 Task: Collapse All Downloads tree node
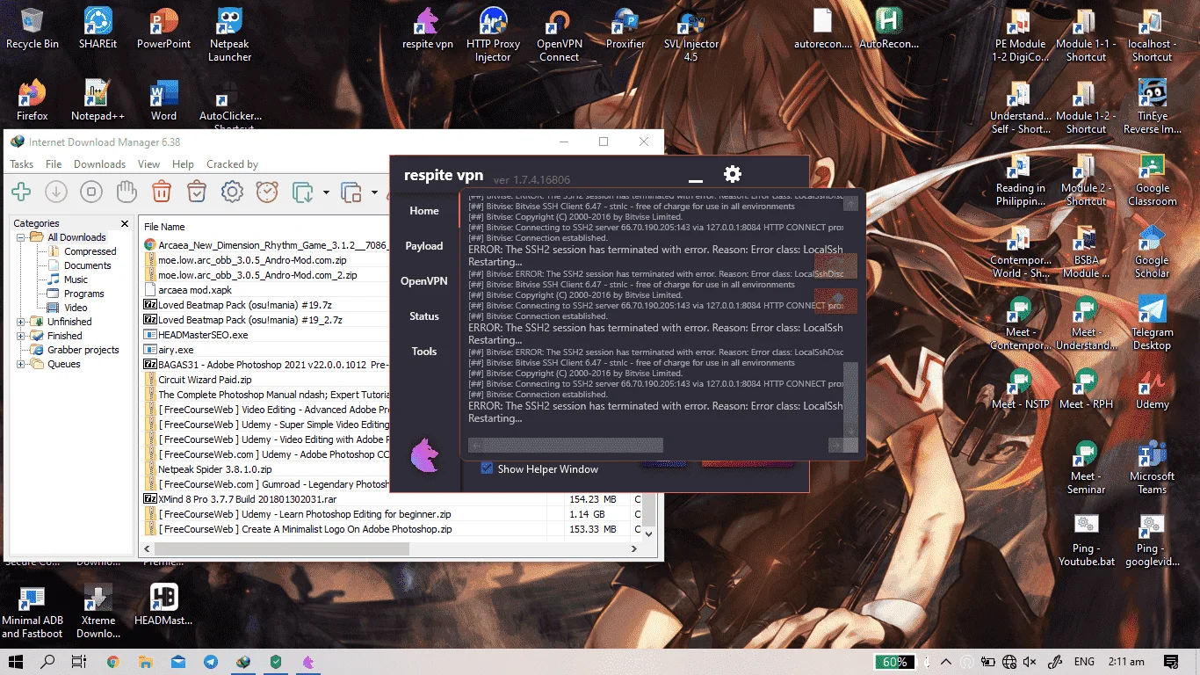21,237
